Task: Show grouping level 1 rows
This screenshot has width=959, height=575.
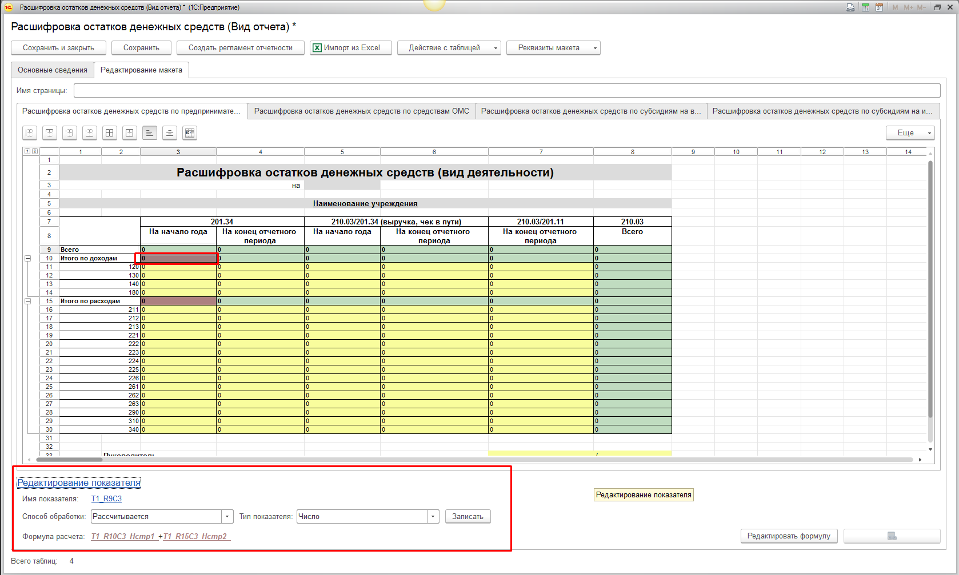Action: (x=27, y=151)
